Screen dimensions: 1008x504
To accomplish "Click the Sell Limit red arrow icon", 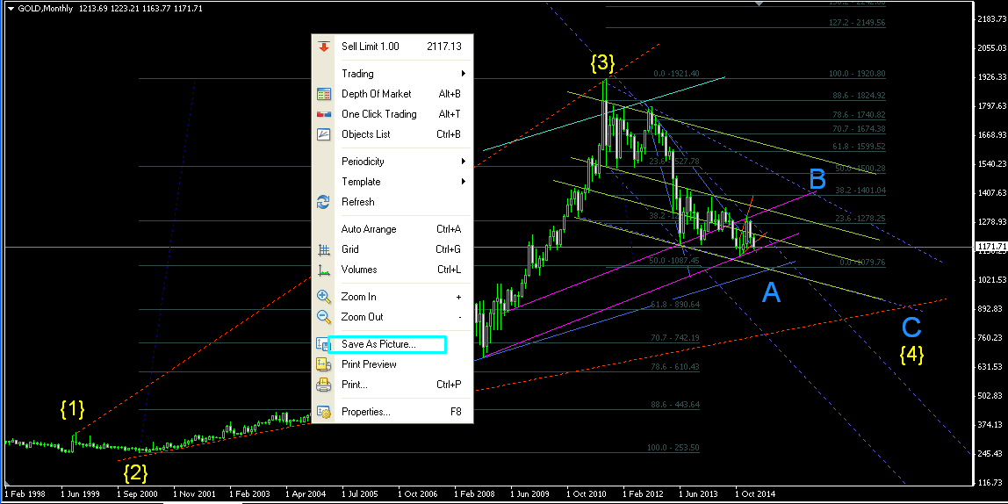I will [x=323, y=47].
